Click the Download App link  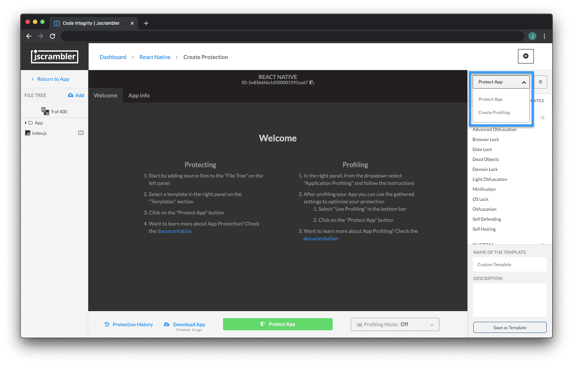[x=189, y=324]
